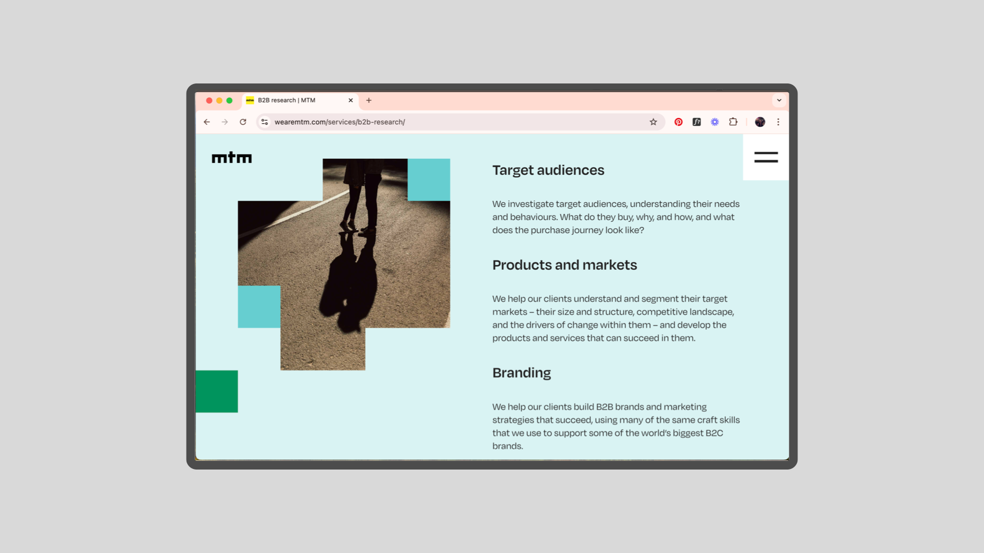Open Chrome's three-dot menu

point(778,122)
